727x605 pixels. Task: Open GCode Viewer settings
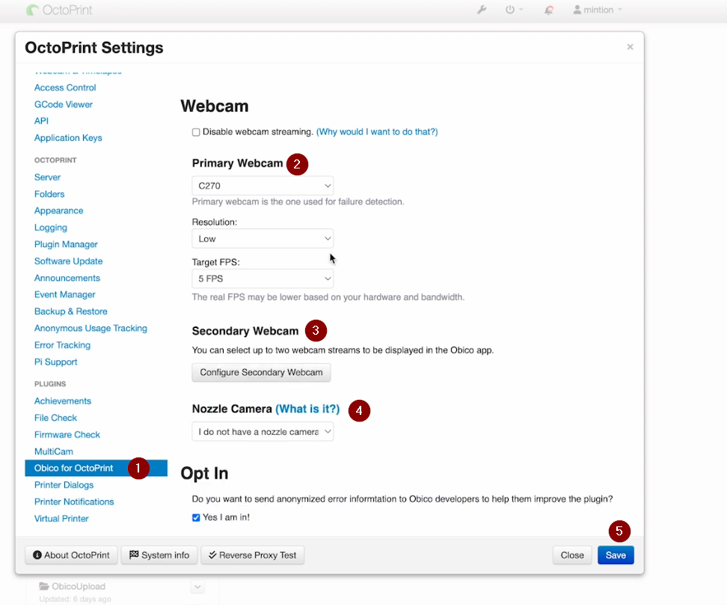(64, 105)
